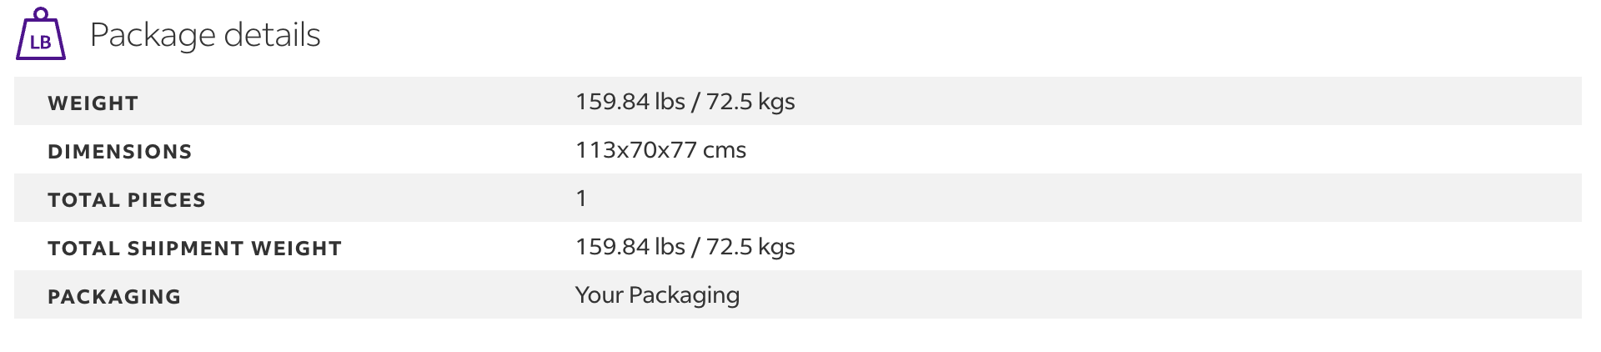1601x352 pixels.
Task: Click the total pieces value 1
Action: tap(581, 199)
